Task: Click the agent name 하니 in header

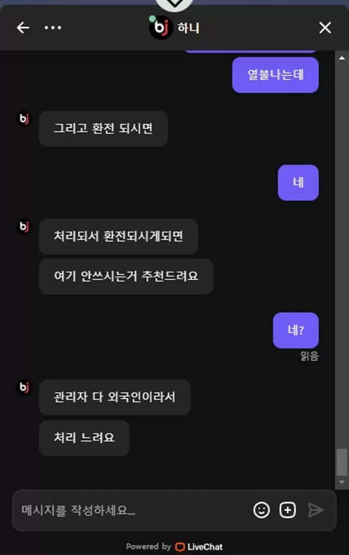Action: pyautogui.click(x=189, y=28)
